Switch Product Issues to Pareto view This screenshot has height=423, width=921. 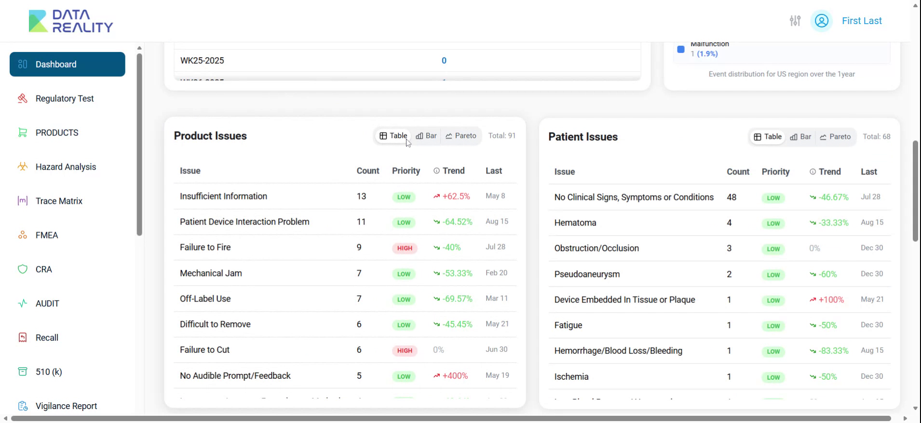[461, 136]
